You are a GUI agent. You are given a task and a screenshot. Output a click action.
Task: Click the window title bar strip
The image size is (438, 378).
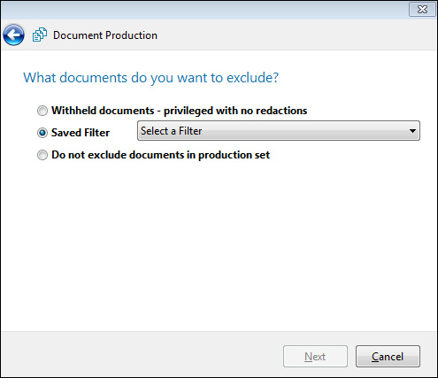click(204, 10)
